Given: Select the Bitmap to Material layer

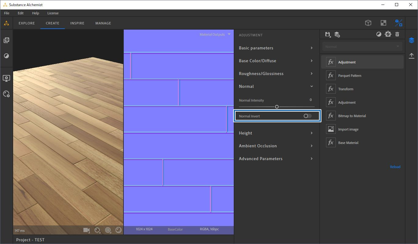Looking at the screenshot, I should 362,116.
